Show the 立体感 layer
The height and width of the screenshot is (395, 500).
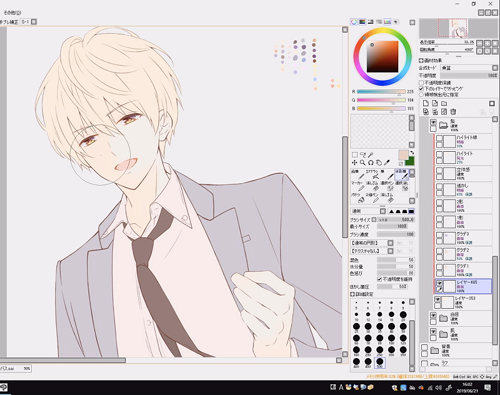(439, 170)
